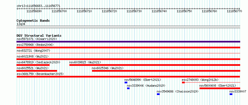Select the red bar beneath nsv6021908
The image size is (248, 105).
coord(128,59)
